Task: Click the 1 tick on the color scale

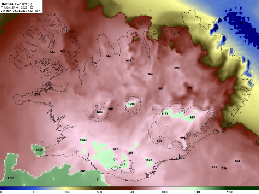Action: coord(33,192)
